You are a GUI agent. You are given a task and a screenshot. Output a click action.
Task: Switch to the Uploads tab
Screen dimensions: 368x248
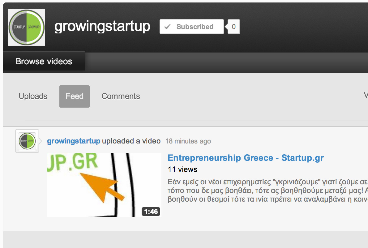(33, 96)
